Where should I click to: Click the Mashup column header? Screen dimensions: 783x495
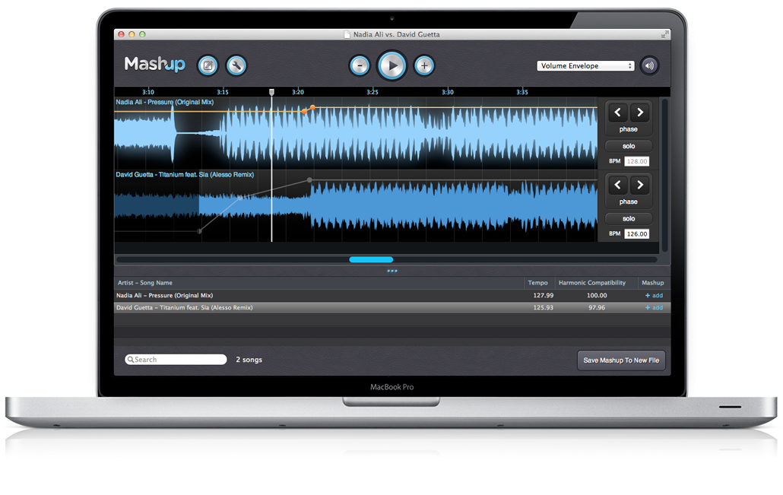[653, 283]
